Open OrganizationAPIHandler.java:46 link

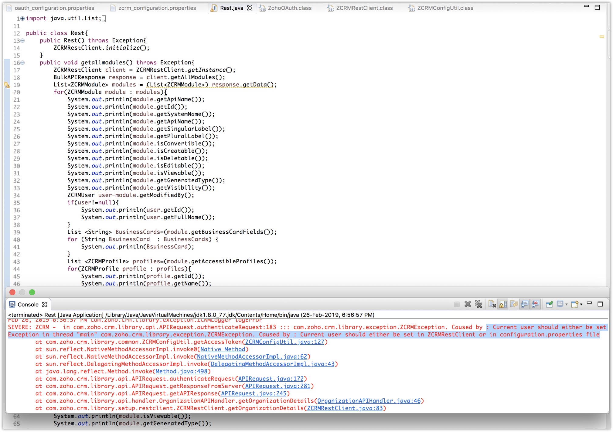pyautogui.click(x=369, y=401)
